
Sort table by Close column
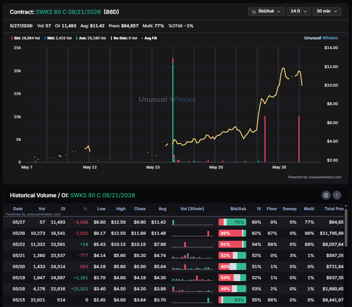click(x=140, y=209)
